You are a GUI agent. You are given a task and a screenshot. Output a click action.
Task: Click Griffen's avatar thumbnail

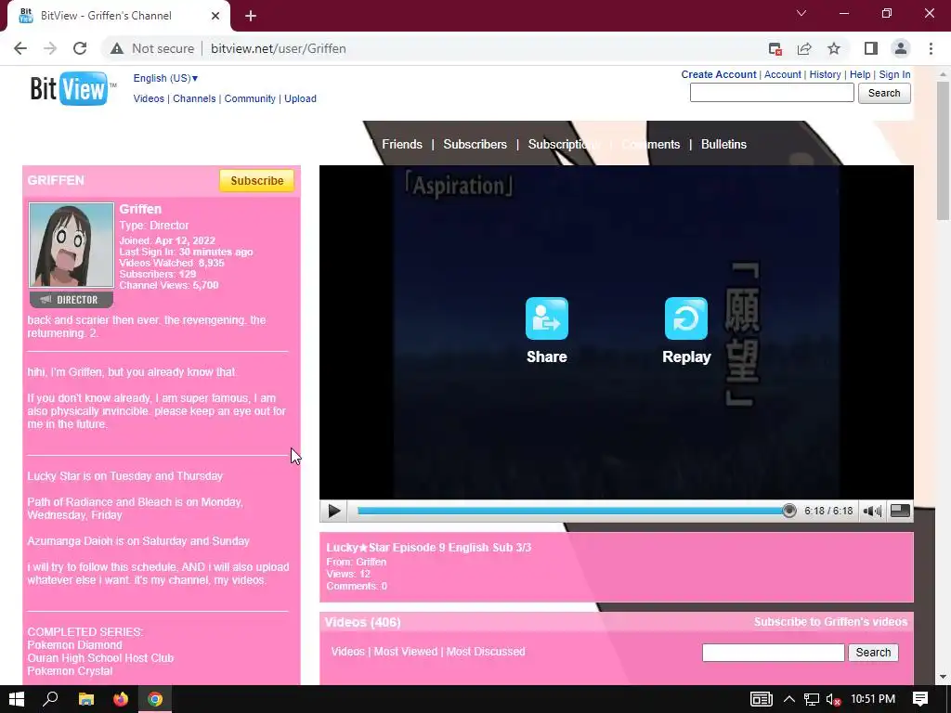click(72, 245)
